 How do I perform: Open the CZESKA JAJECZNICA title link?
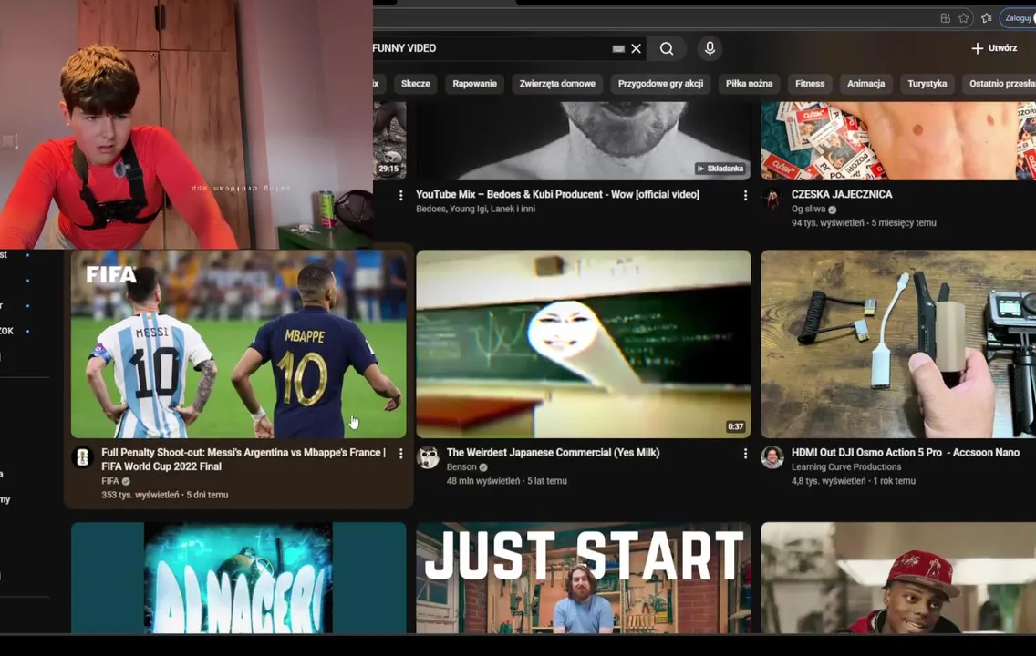(x=842, y=194)
